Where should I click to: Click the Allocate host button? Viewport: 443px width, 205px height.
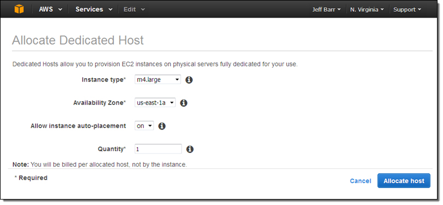[404, 181]
